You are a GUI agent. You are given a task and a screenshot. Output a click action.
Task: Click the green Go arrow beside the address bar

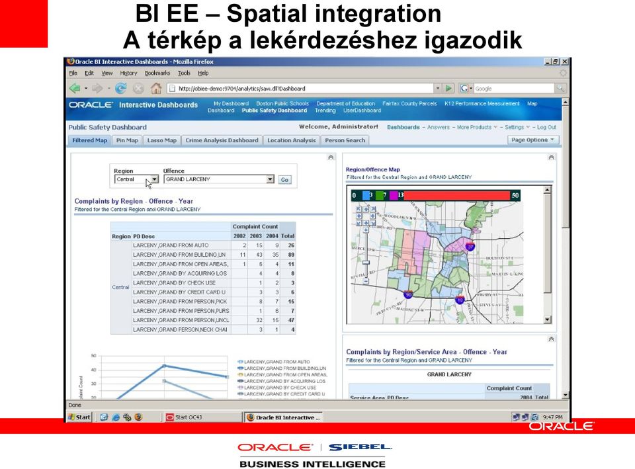coord(448,88)
